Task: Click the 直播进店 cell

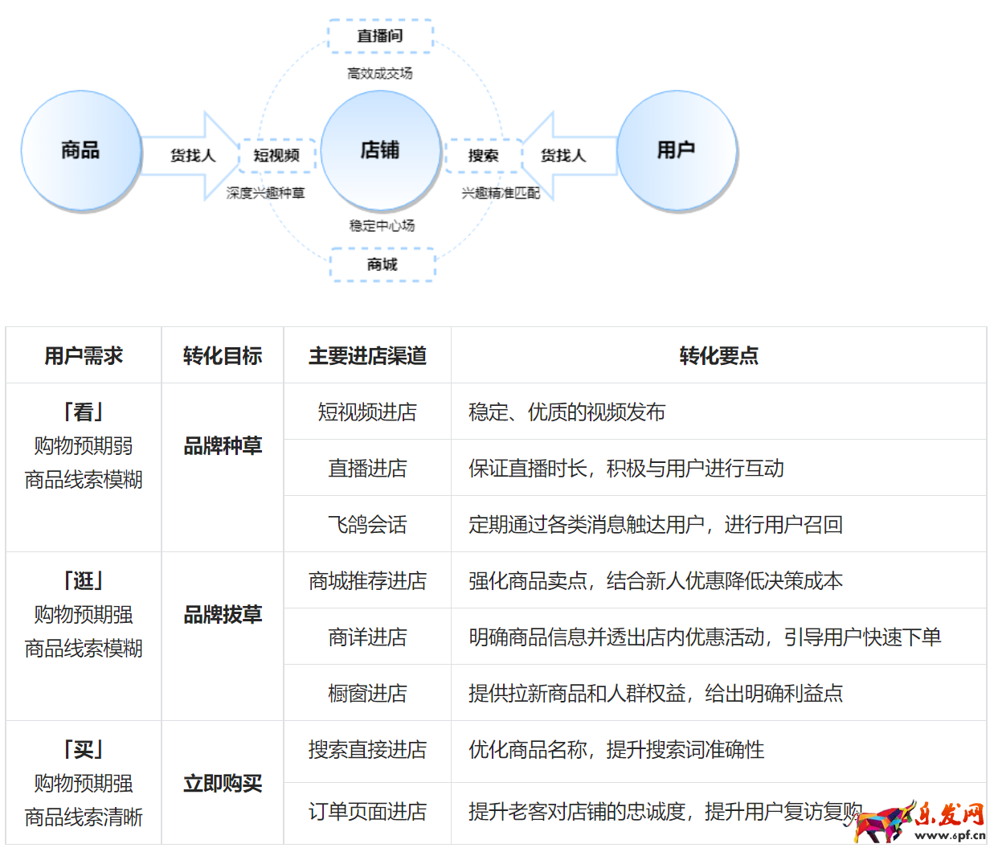Action: tap(367, 468)
